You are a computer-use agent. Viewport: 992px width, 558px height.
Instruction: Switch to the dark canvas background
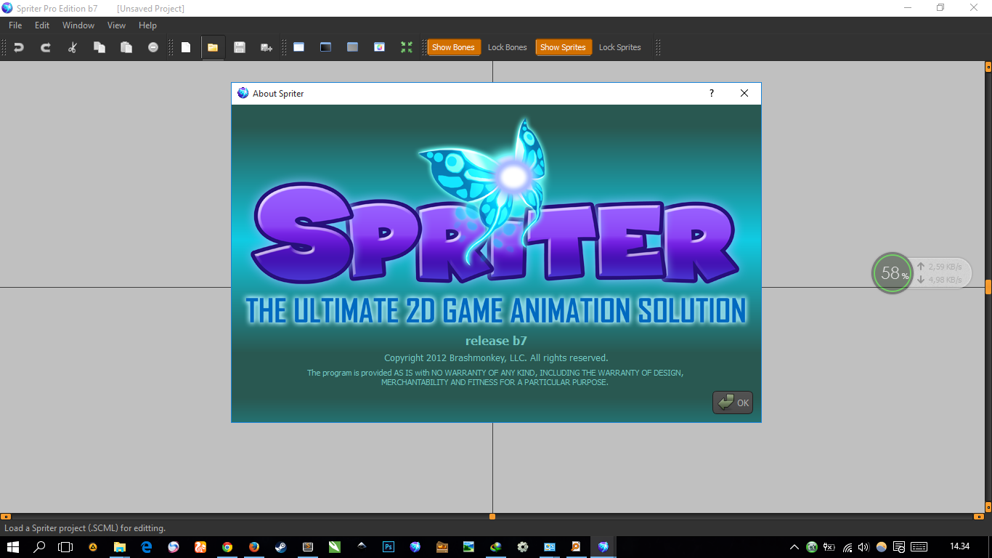pyautogui.click(x=325, y=47)
